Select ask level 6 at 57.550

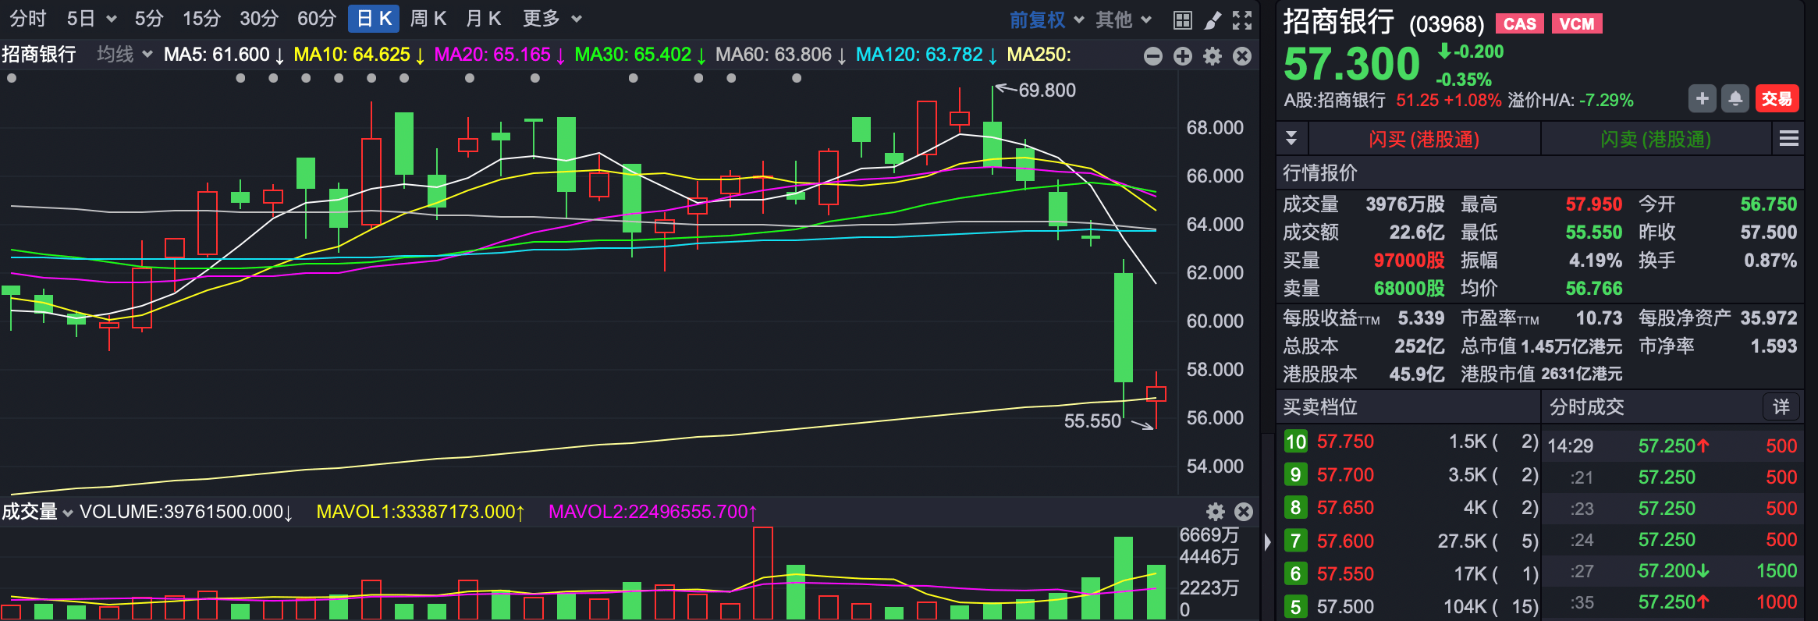1410,573
